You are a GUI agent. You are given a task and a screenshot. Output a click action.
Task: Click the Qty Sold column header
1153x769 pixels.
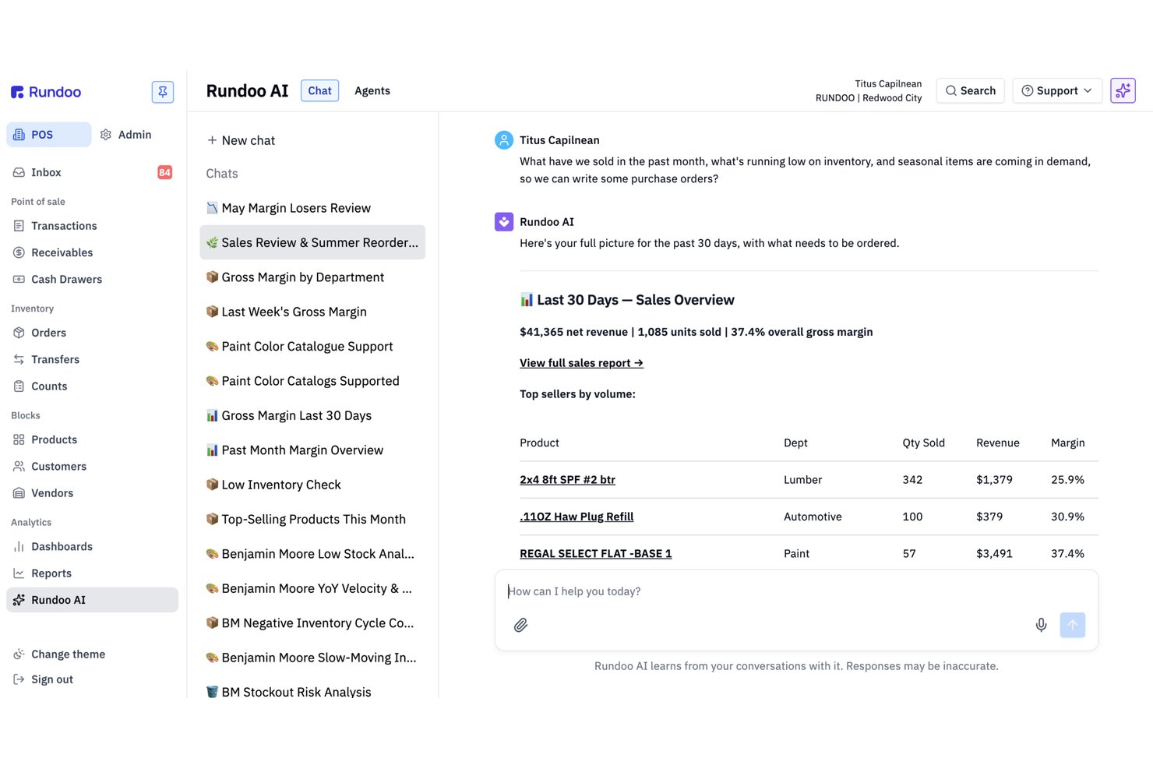point(923,443)
